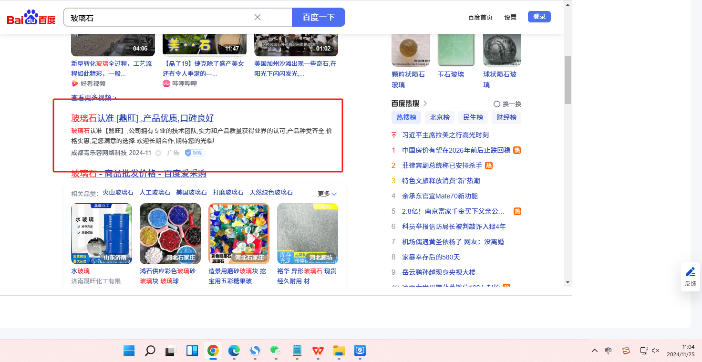
Task: Open hot search 中国房价有望在2026年前后止跌回稳
Action: tap(456, 150)
